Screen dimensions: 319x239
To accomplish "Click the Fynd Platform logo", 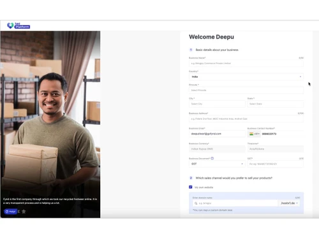I will (x=19, y=25).
